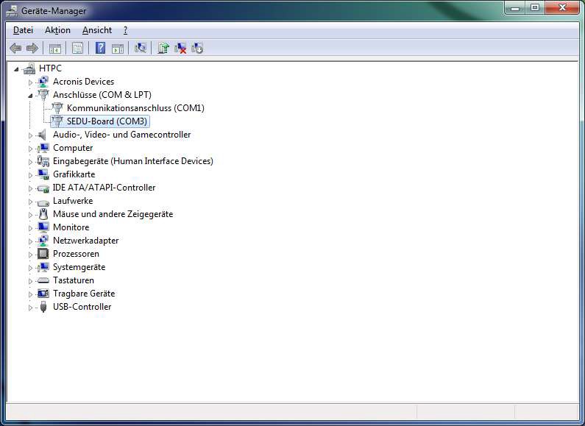The width and height of the screenshot is (585, 426).
Task: Expand the Prozessoren node arrow
Action: point(31,255)
